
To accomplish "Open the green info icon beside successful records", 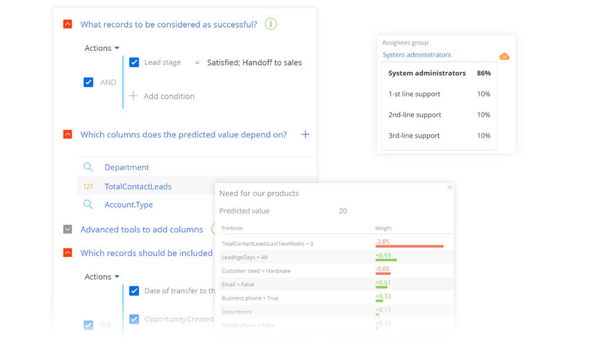I will coord(270,24).
